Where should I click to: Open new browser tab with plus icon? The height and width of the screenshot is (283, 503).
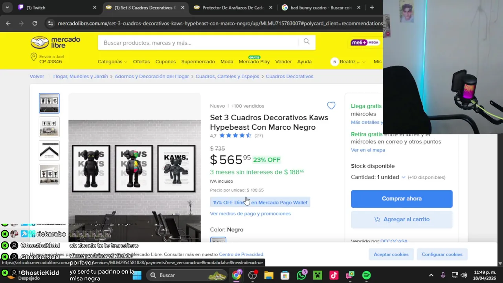[x=372, y=7]
